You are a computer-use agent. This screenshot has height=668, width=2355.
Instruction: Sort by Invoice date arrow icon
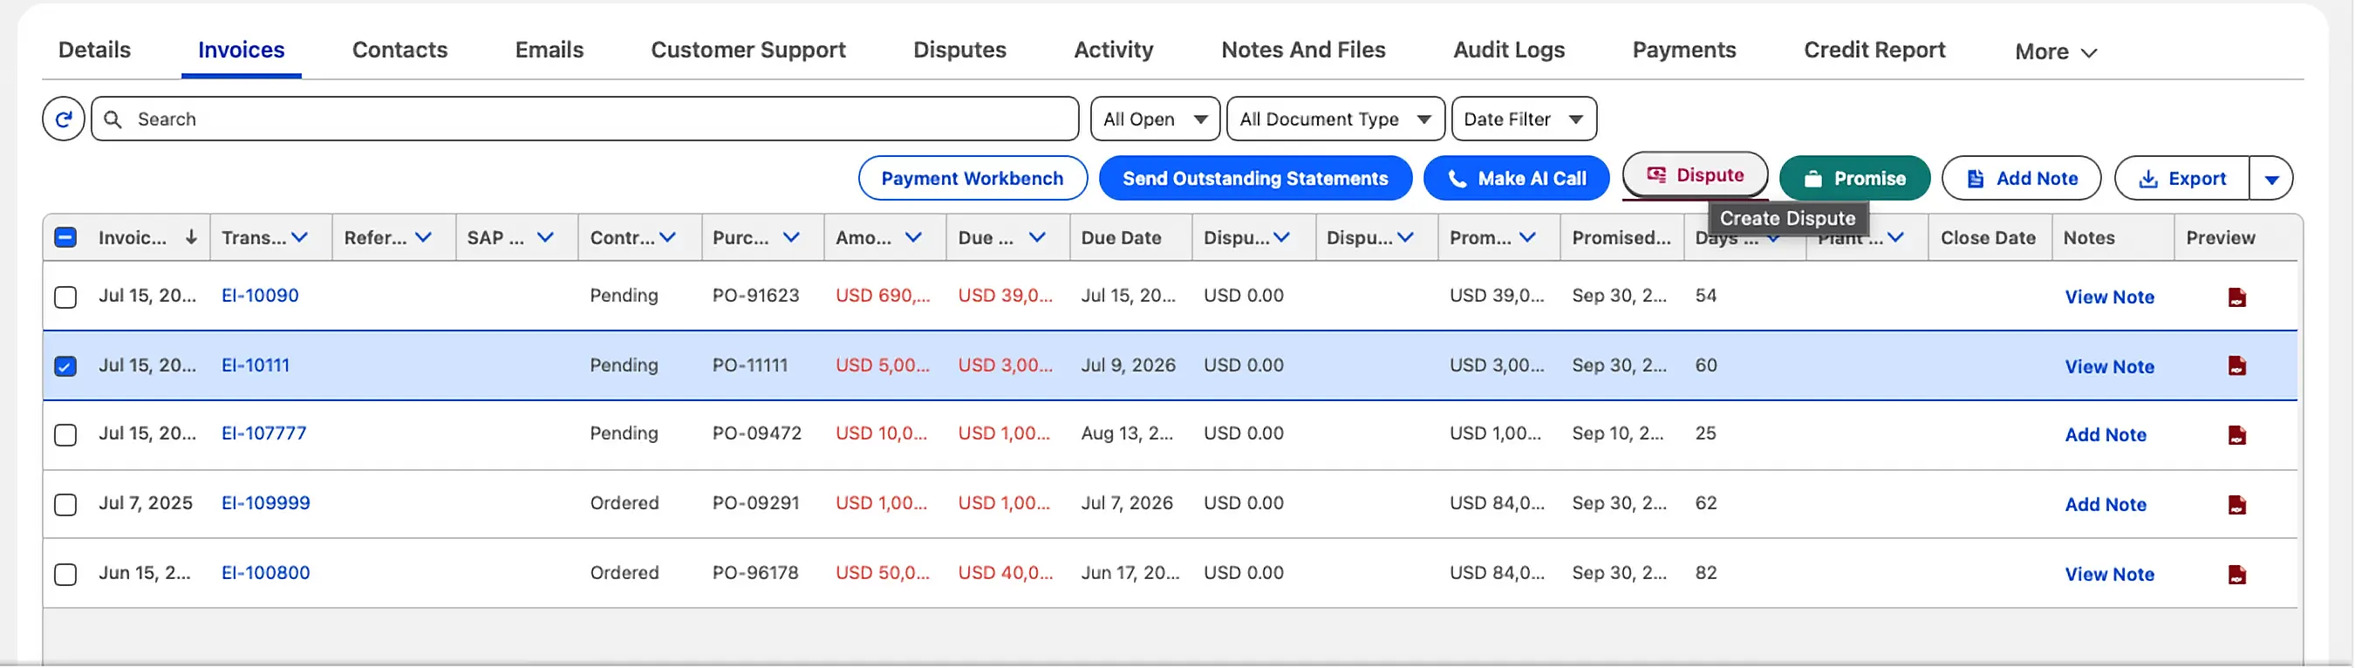(191, 237)
